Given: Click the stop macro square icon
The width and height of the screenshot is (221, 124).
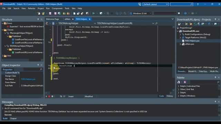Looking at the screenshot, I should (52, 96).
